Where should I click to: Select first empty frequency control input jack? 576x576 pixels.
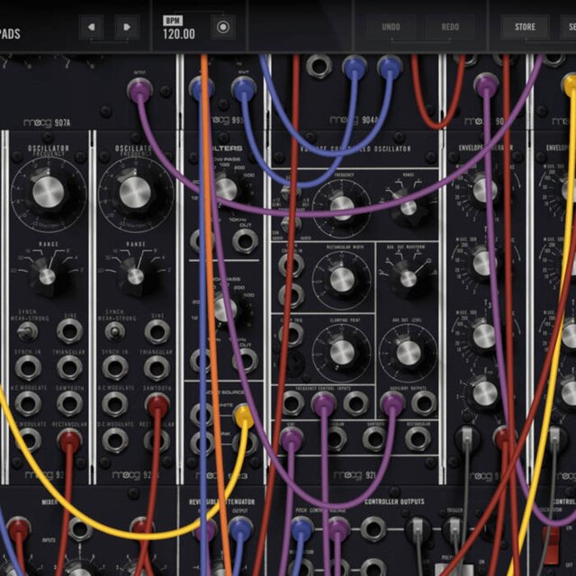coord(292,403)
